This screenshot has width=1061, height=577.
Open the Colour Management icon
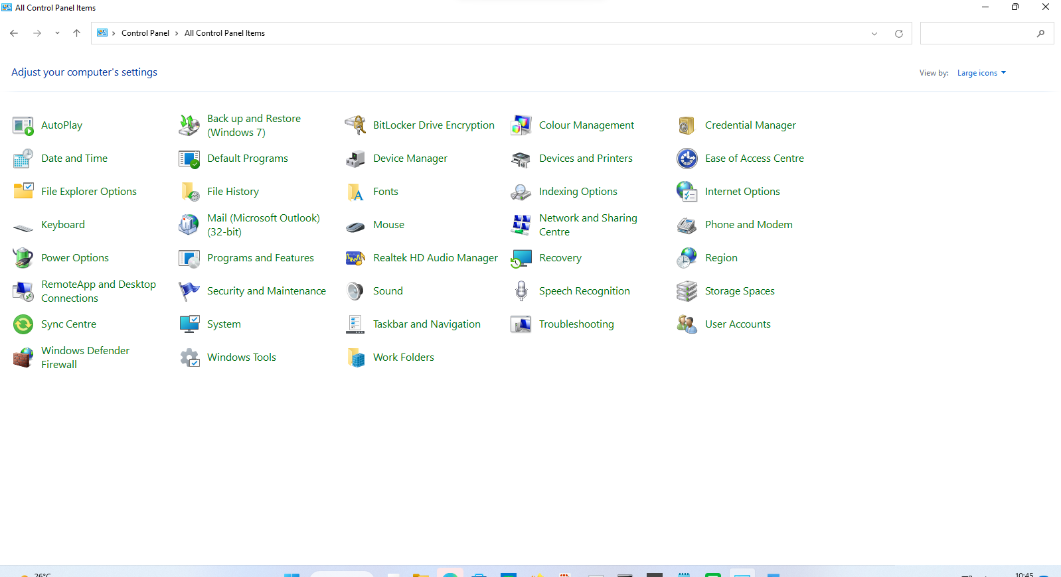521,125
